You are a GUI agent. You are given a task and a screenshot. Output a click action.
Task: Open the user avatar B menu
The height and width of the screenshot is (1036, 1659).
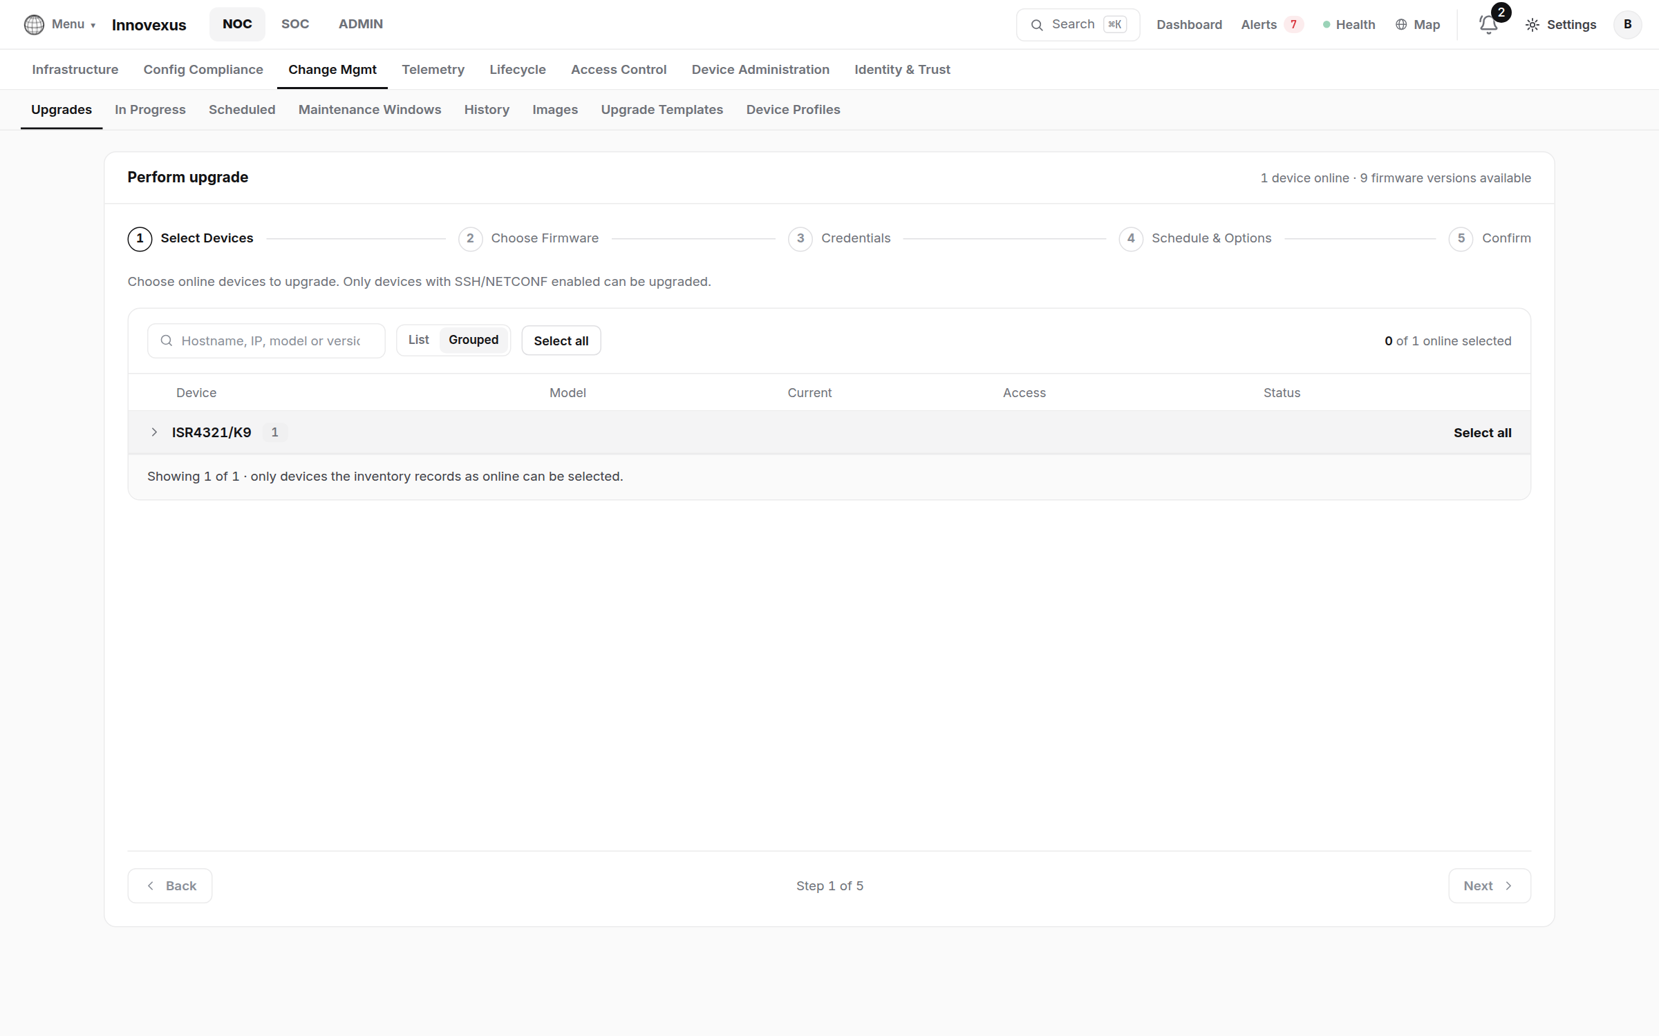click(x=1627, y=24)
